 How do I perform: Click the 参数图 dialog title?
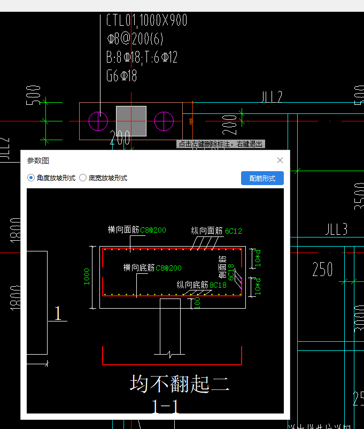38,160
